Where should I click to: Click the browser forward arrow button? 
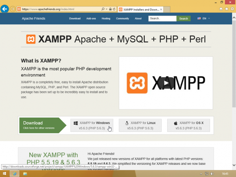click(x=13, y=9)
